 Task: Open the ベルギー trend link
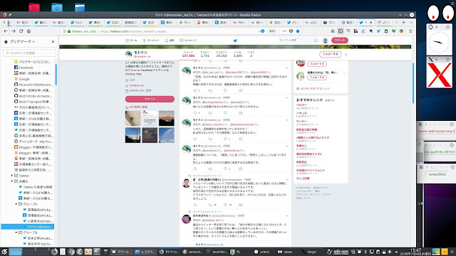[301, 105]
